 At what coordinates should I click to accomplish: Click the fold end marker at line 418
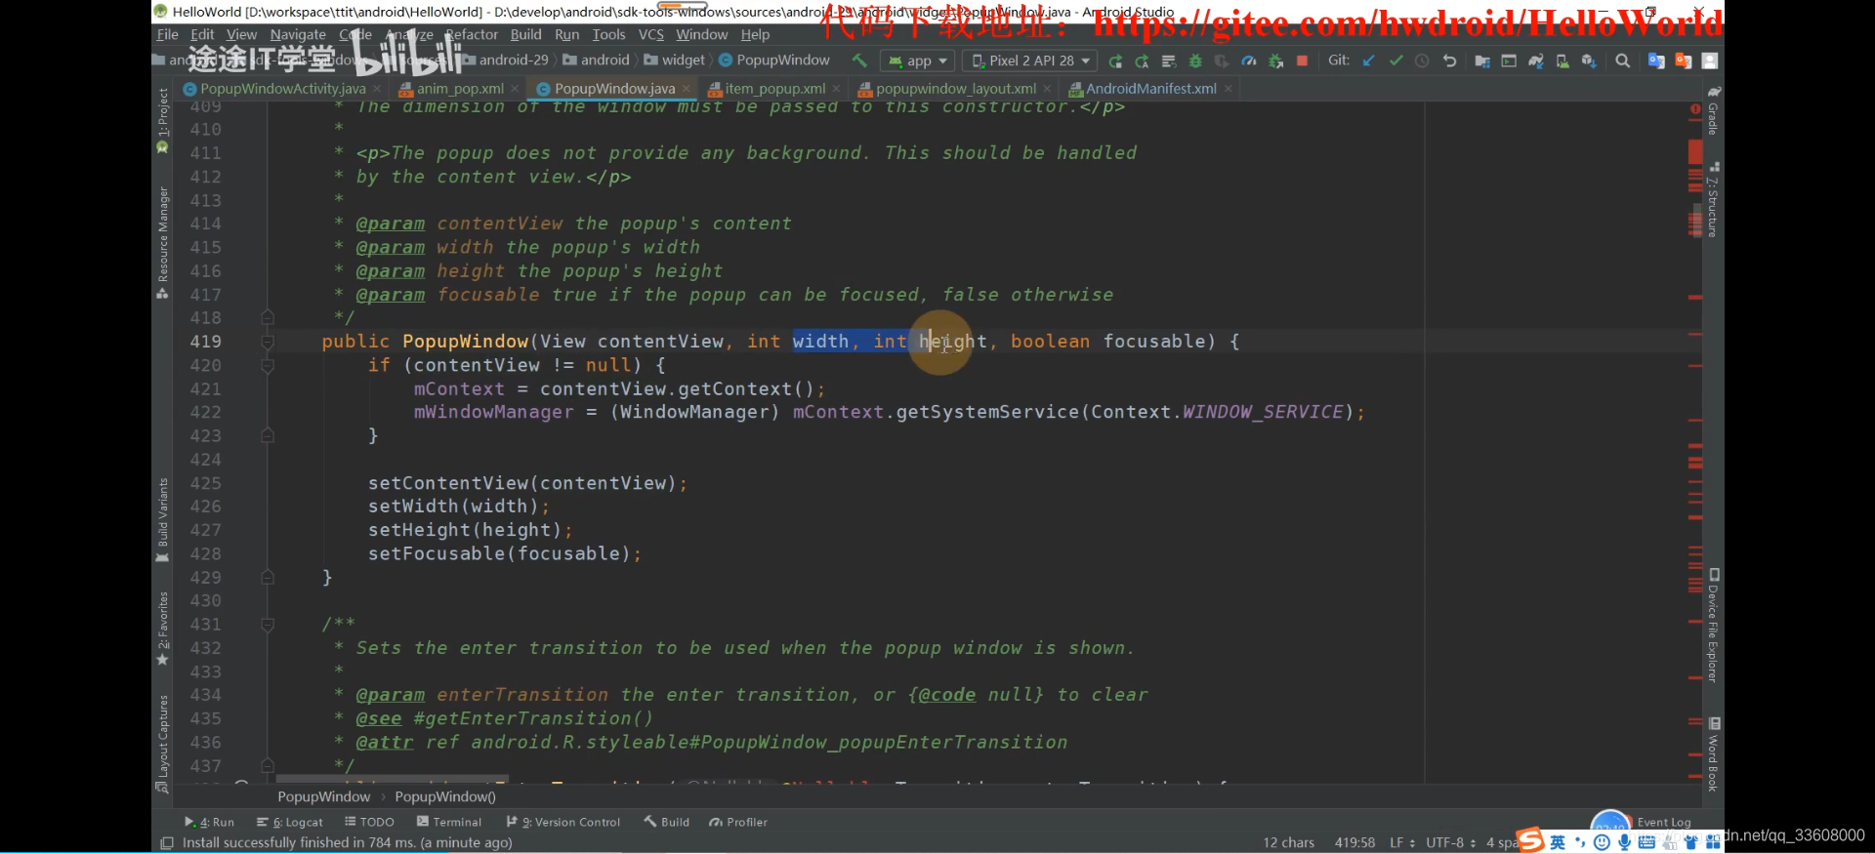pos(267,317)
